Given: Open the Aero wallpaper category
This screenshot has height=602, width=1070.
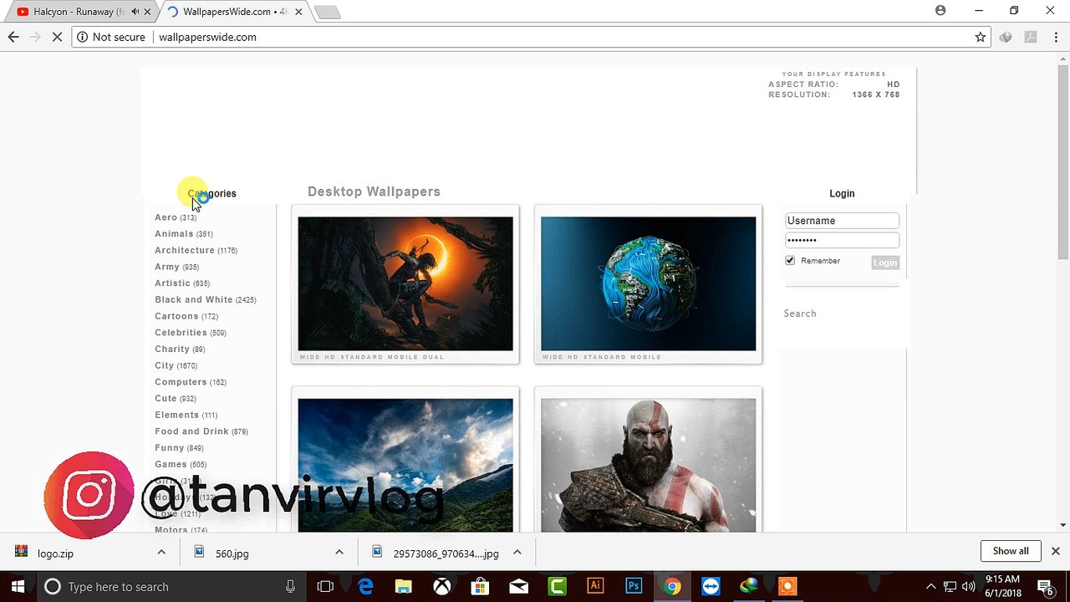Looking at the screenshot, I should [166, 217].
